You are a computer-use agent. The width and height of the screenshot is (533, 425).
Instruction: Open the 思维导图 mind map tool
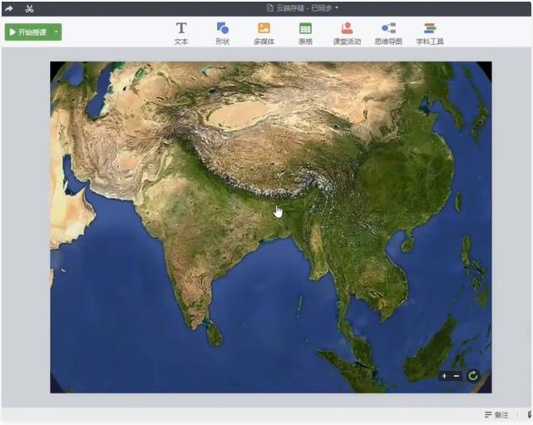coord(388,33)
